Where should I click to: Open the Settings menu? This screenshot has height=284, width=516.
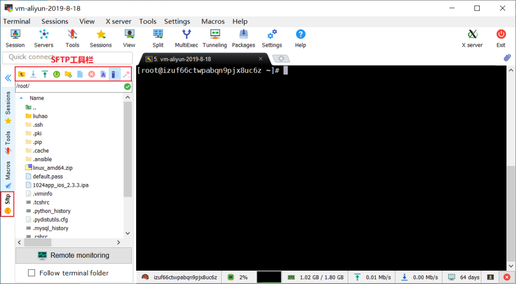[177, 21]
